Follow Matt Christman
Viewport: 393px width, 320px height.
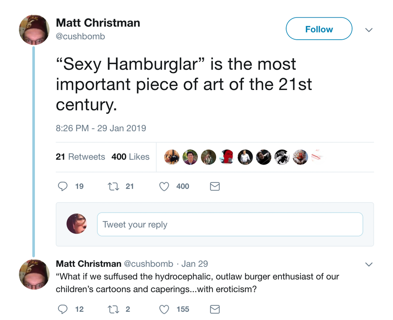coord(319,29)
